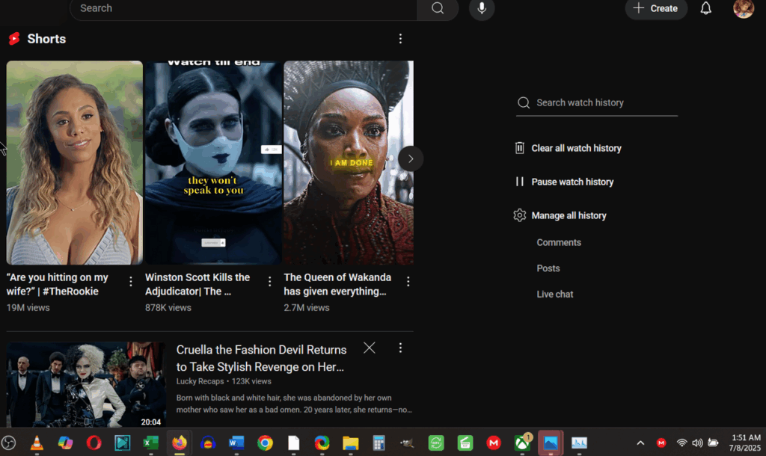Click Clear all watch history
766x456 pixels.
577,148
